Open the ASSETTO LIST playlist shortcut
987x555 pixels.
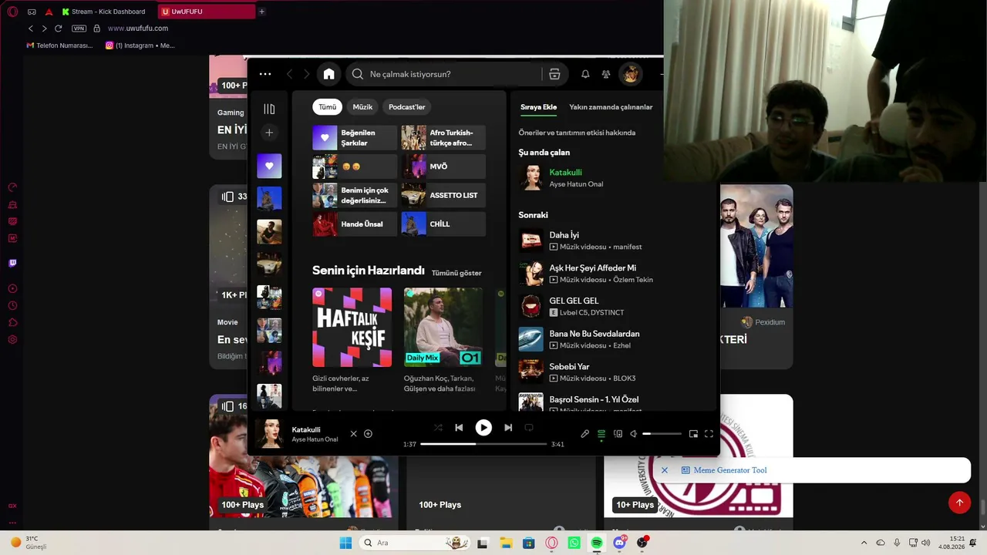pos(443,195)
